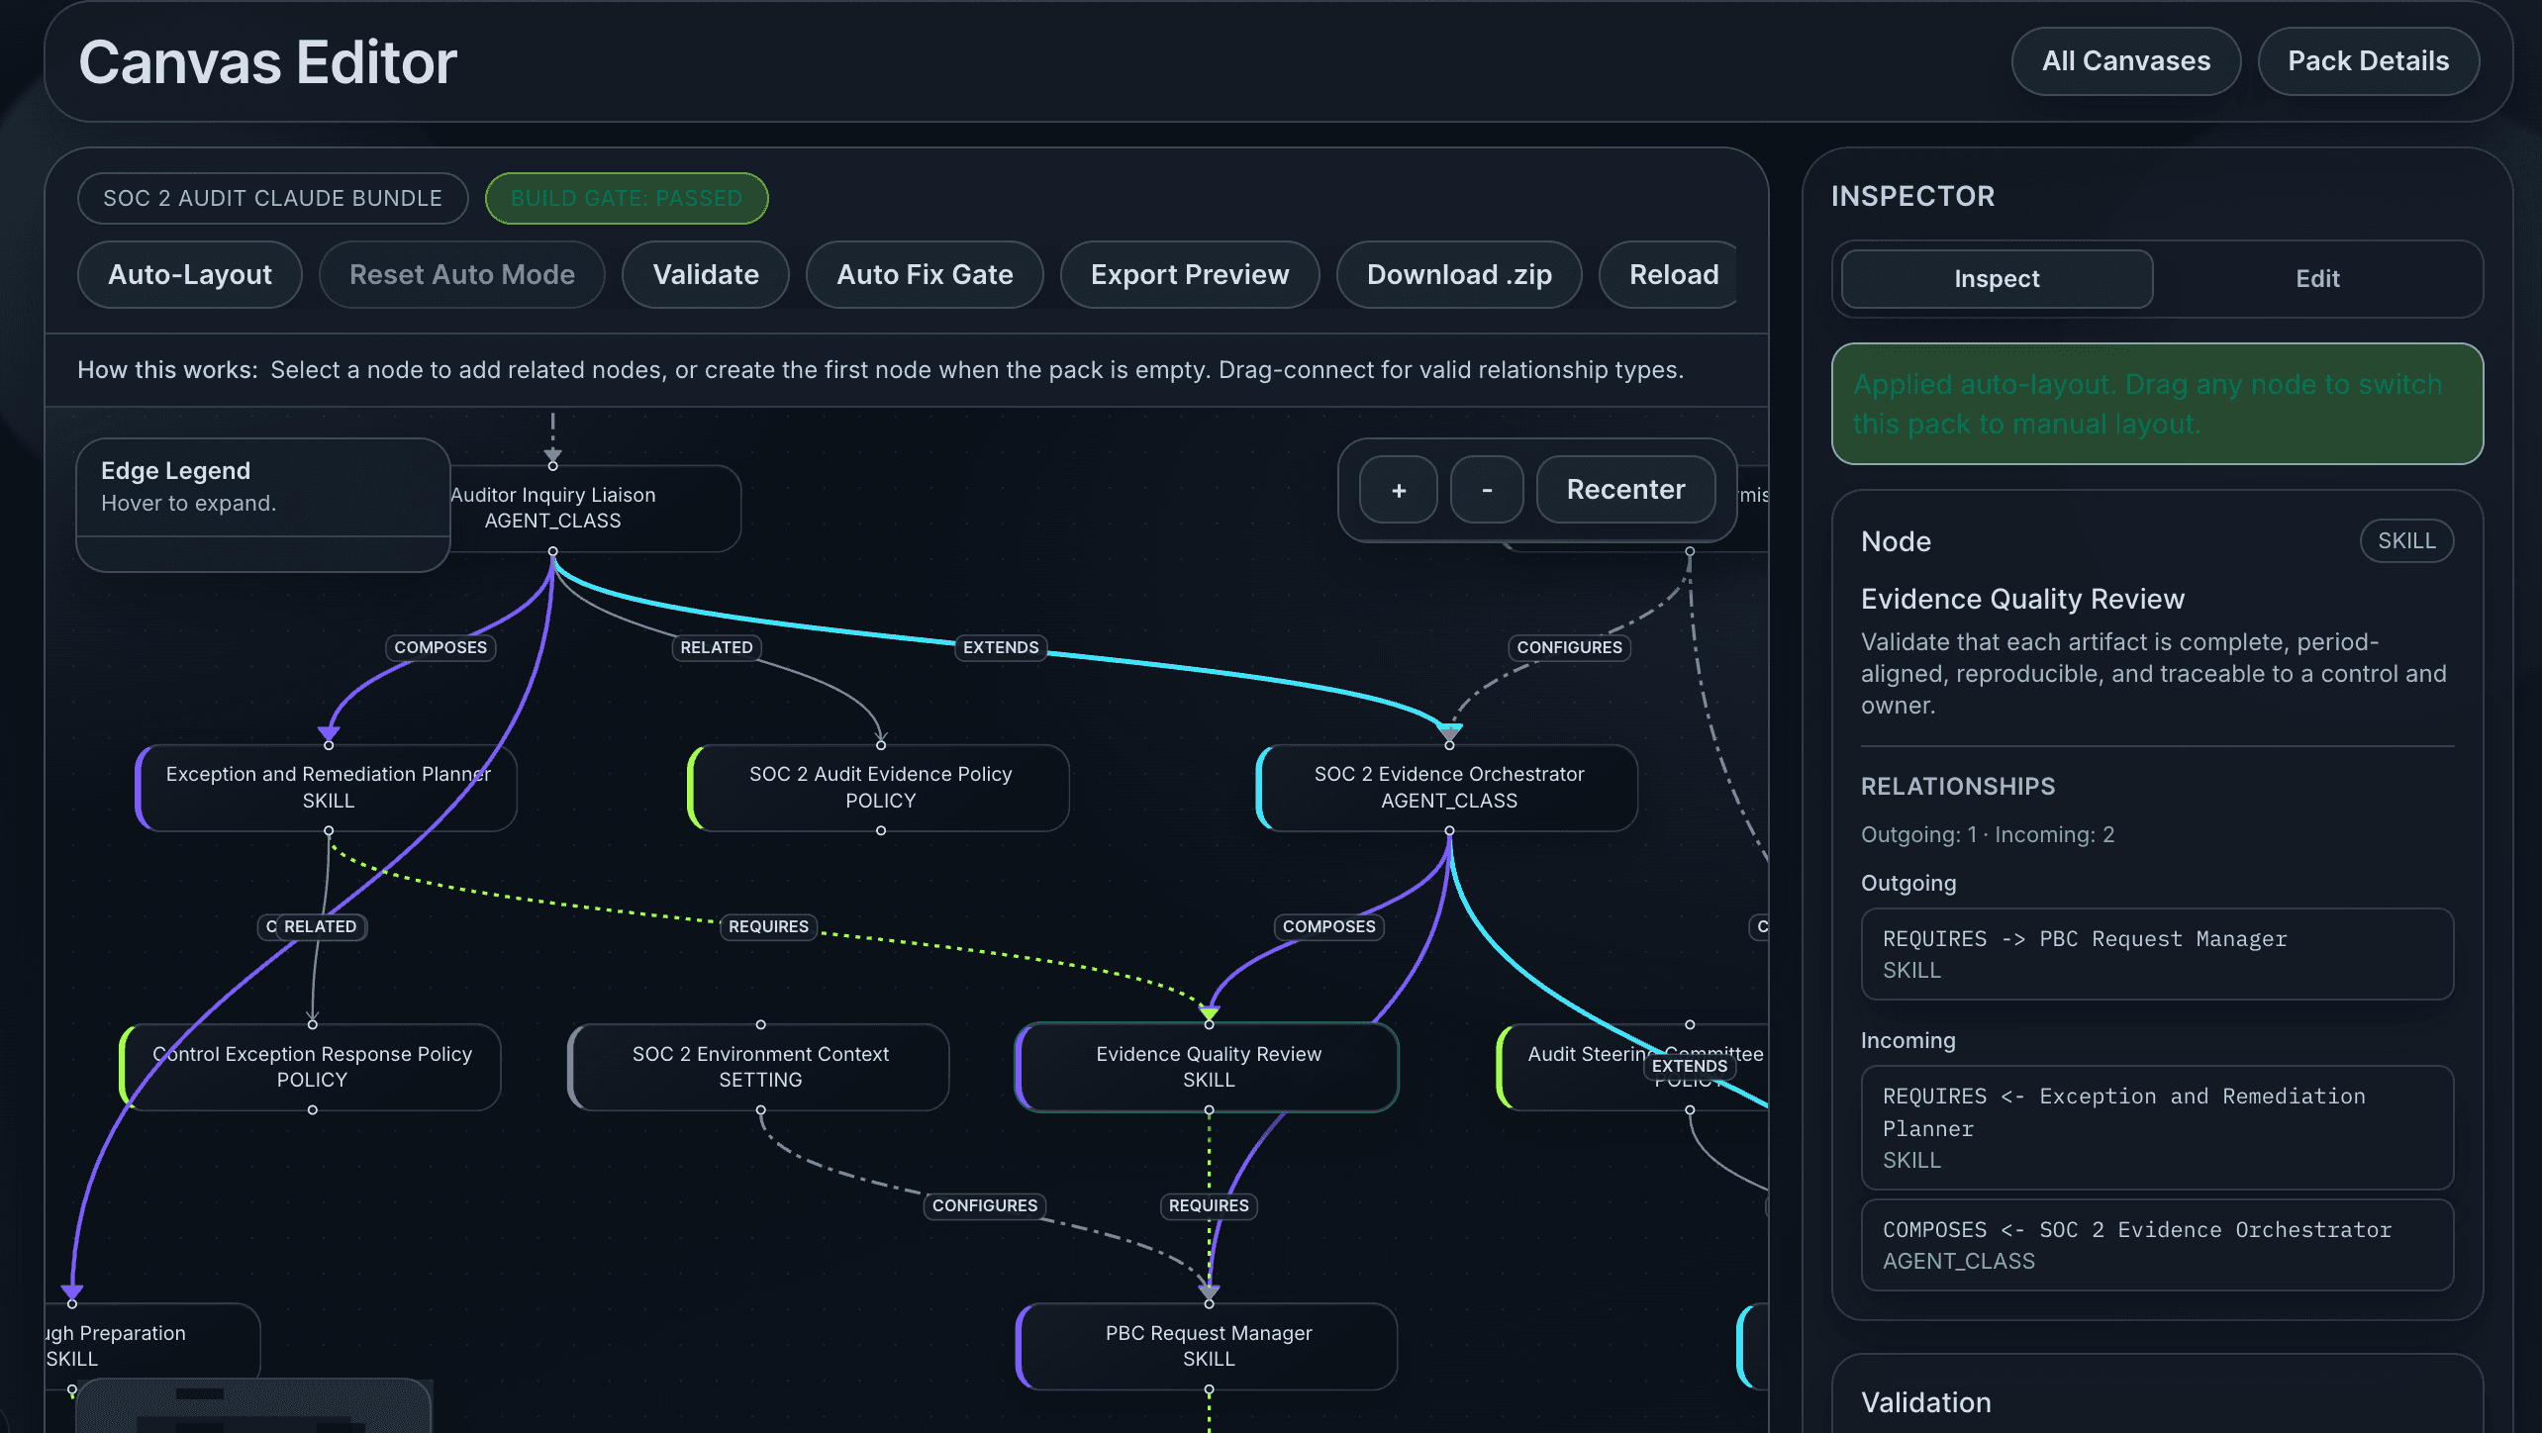Screen dimensions: 2542x1433
Task: Select the Inspect tab
Action: pyautogui.click(x=1996, y=278)
